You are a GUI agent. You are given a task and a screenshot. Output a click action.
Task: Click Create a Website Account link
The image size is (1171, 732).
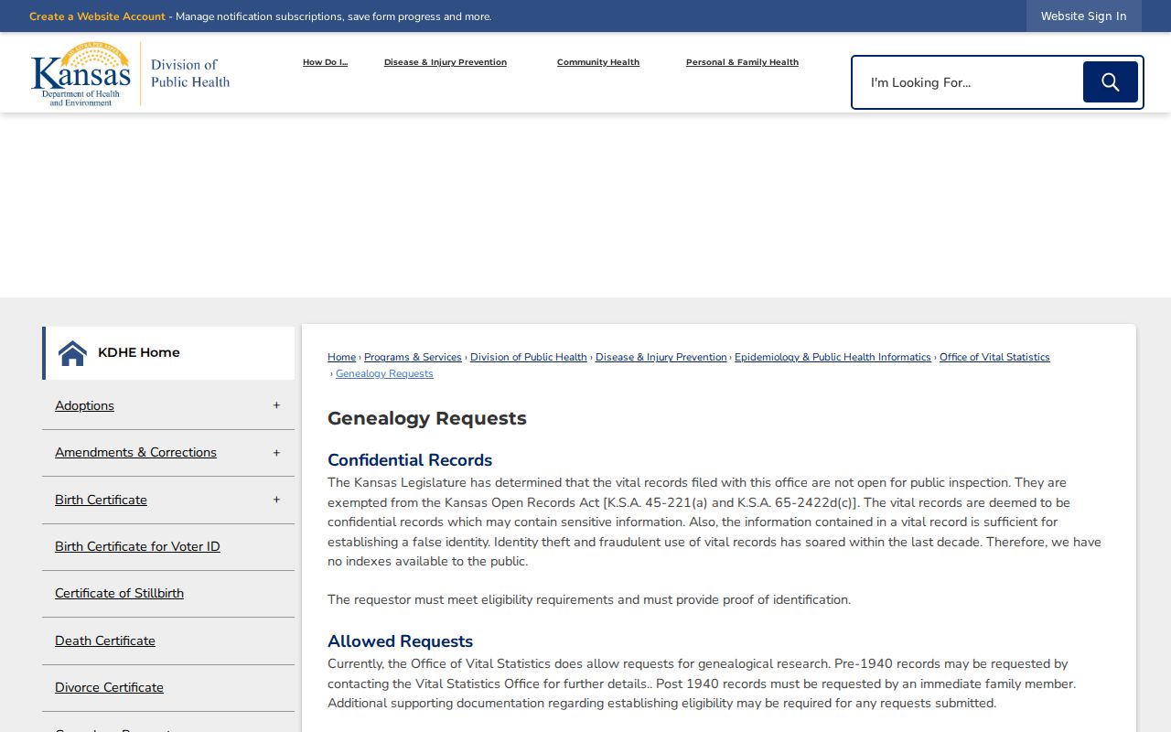tap(97, 16)
